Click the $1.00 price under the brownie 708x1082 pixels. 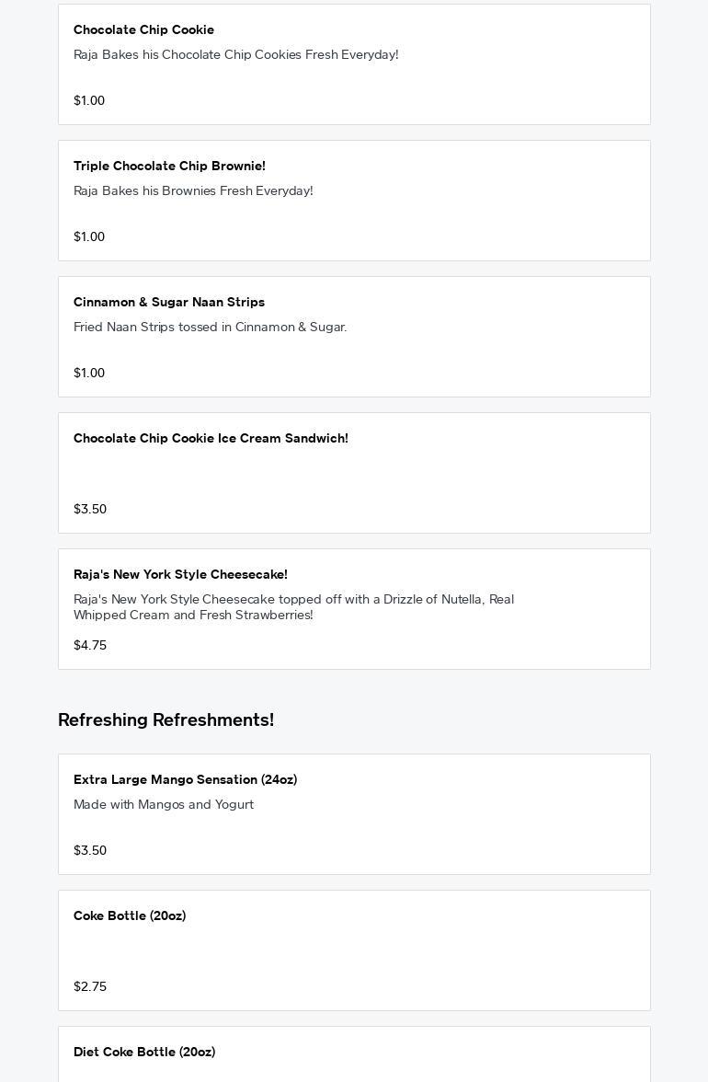point(89,237)
